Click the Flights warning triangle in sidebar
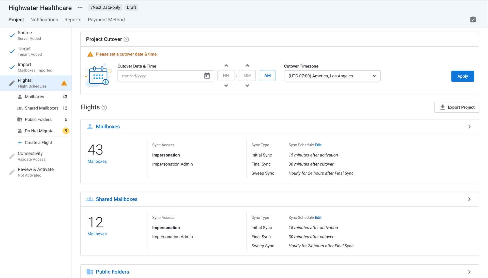 pos(64,83)
